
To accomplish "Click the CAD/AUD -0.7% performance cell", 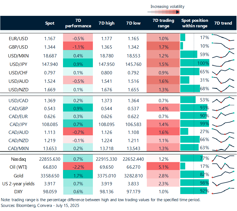I will point(78,131).
